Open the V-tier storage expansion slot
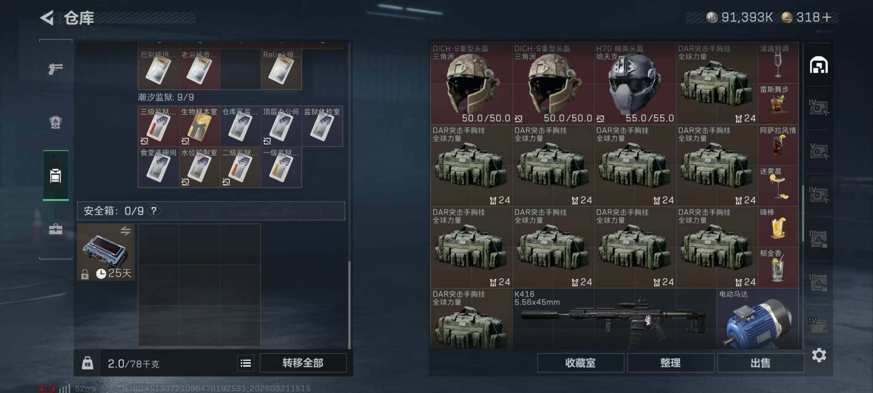The height and width of the screenshot is (393, 873). point(818,151)
